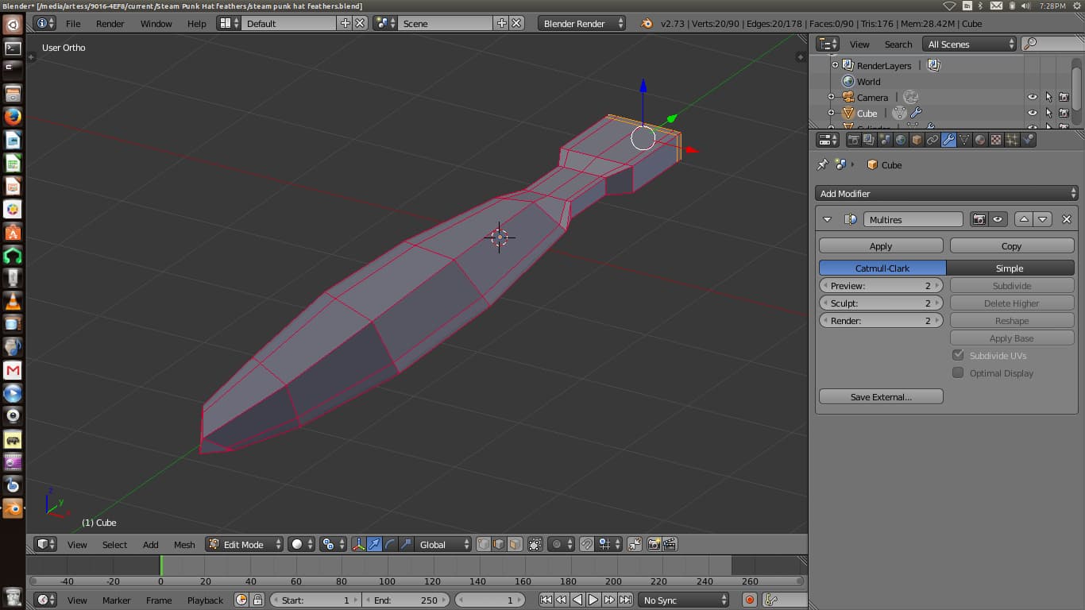Open the Edit Mode dropdown menu
Screen dimensions: 1085x610
(x=244, y=544)
